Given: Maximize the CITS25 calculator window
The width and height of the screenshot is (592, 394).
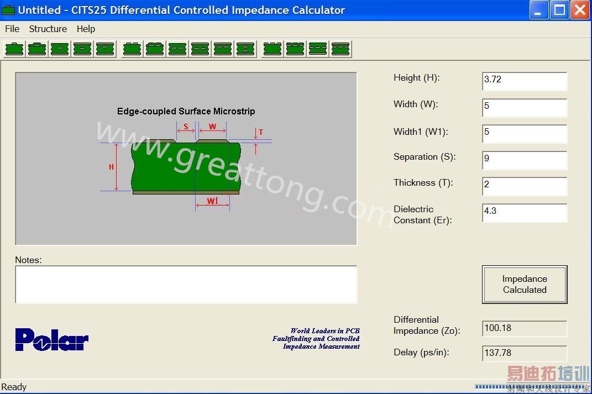Looking at the screenshot, I should [559, 10].
